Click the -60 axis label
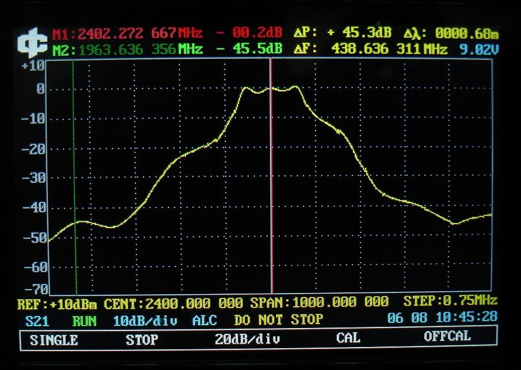521x370 pixels. [x=36, y=267]
